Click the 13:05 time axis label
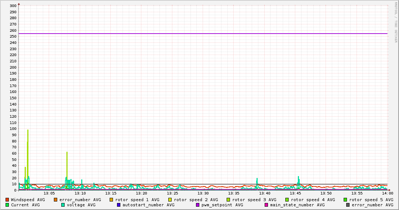The width and height of the screenshot is (399, 210). pos(49,193)
